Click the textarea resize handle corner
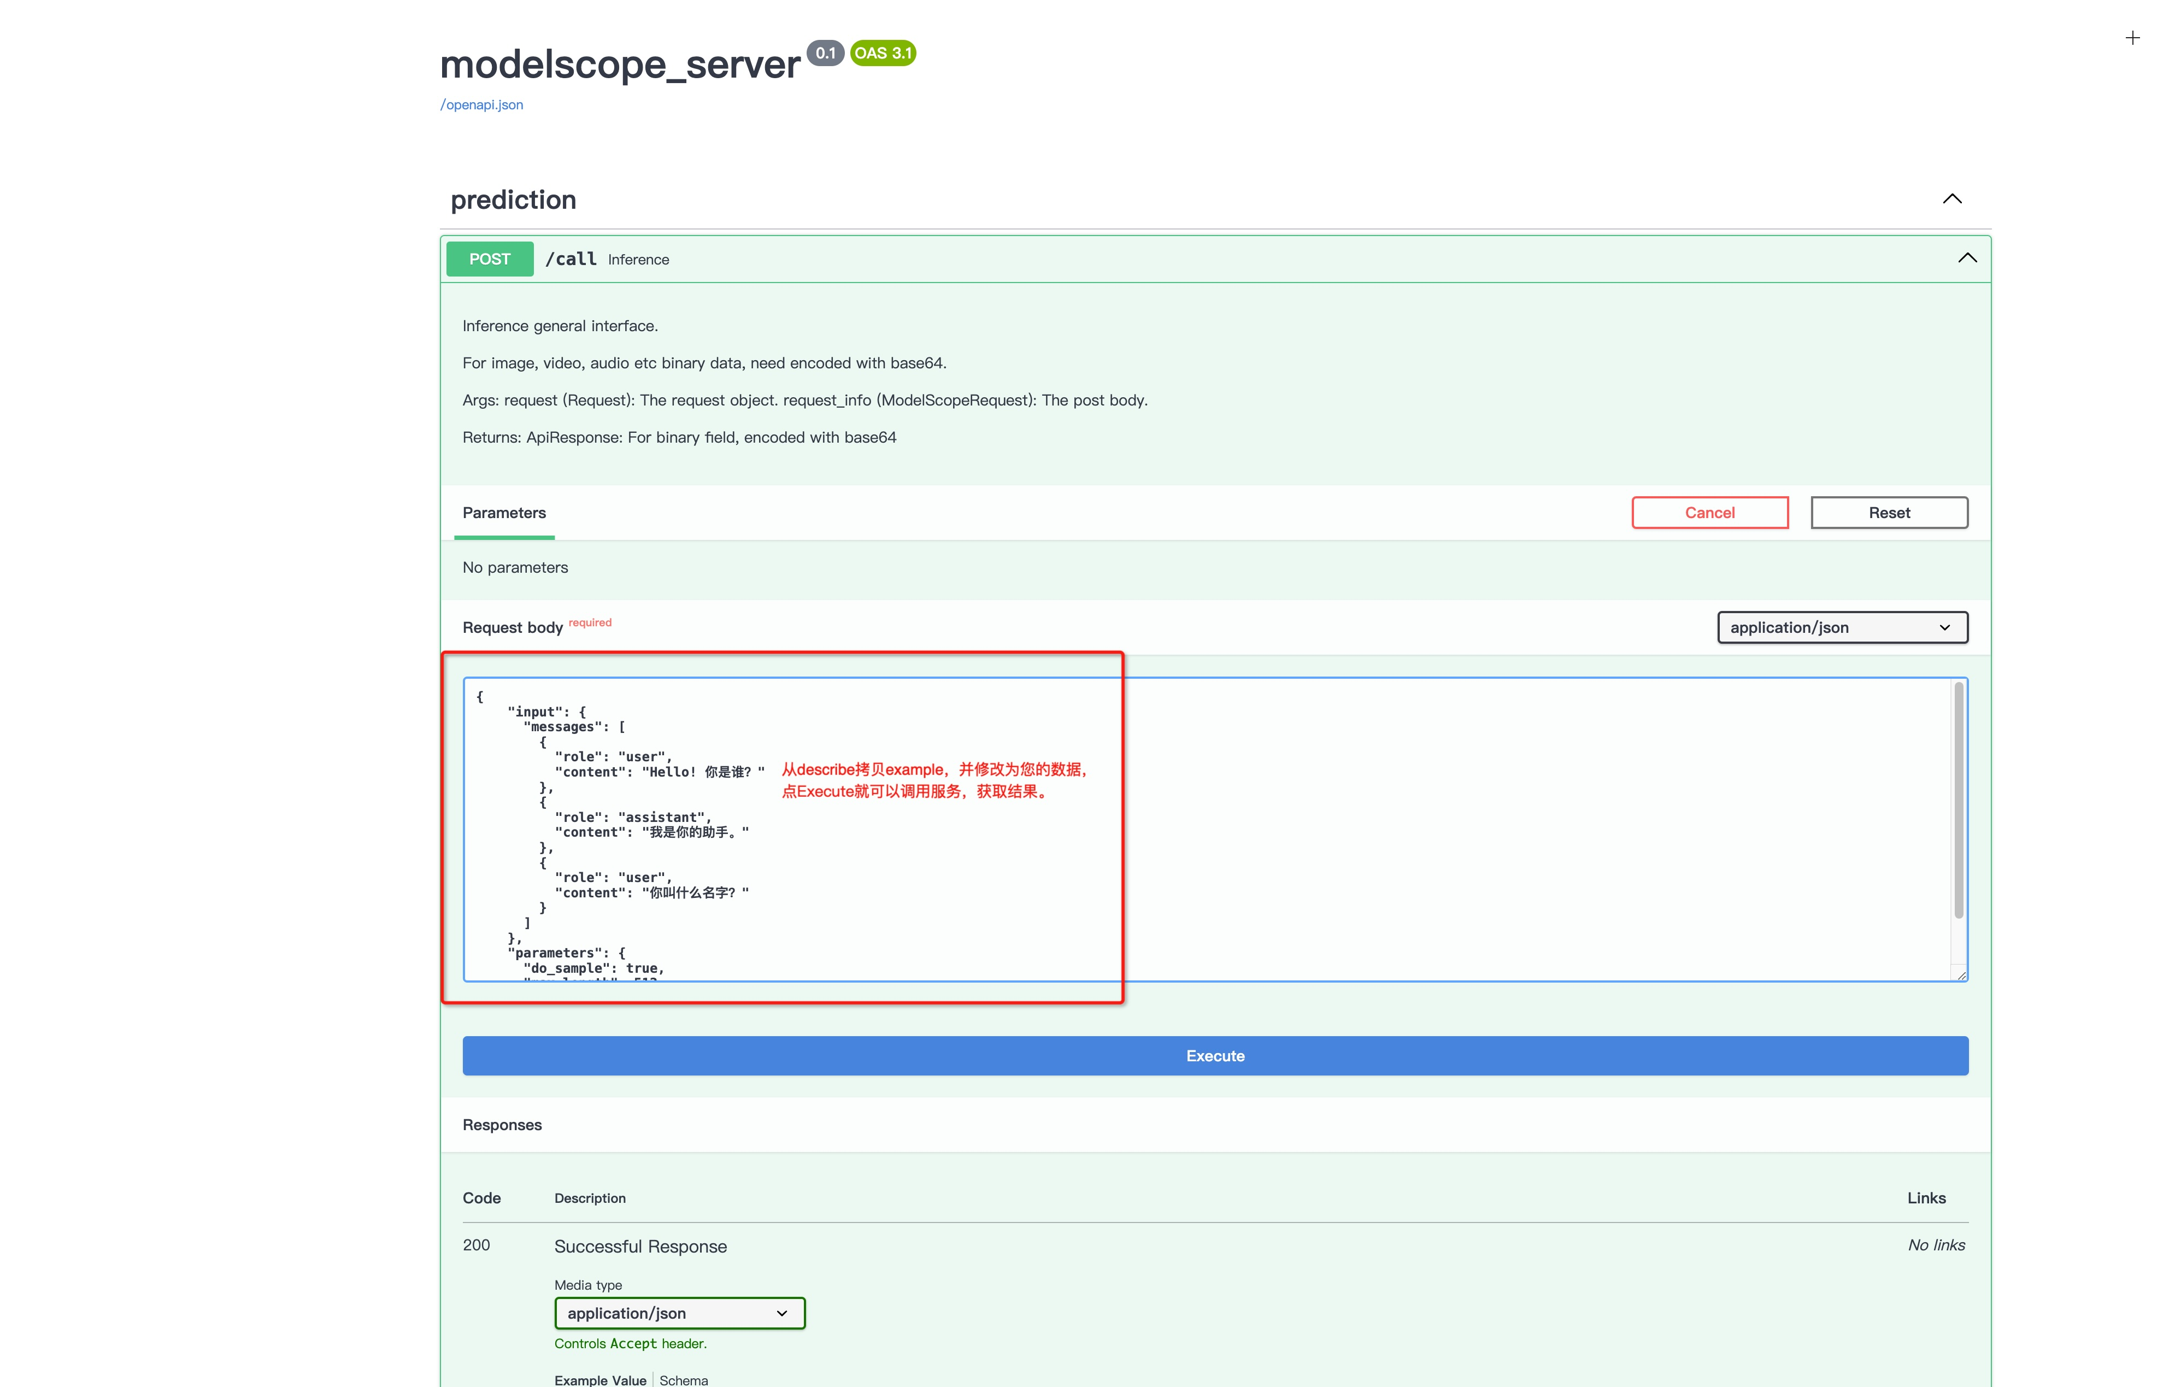Screen dimensions: 2175x1387 coord(1962,975)
